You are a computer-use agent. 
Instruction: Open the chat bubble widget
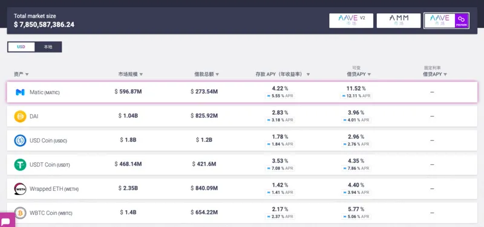pyautogui.click(x=6, y=221)
